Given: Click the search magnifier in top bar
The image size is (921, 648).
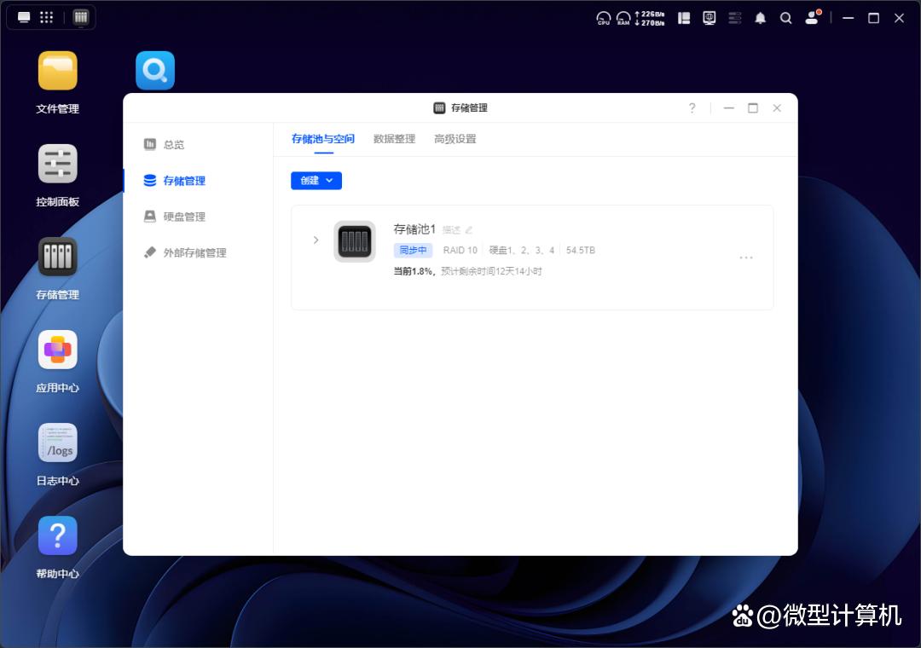Looking at the screenshot, I should click(x=786, y=18).
